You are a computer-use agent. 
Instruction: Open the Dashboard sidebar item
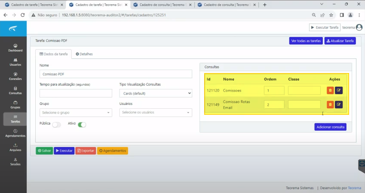coord(15,48)
